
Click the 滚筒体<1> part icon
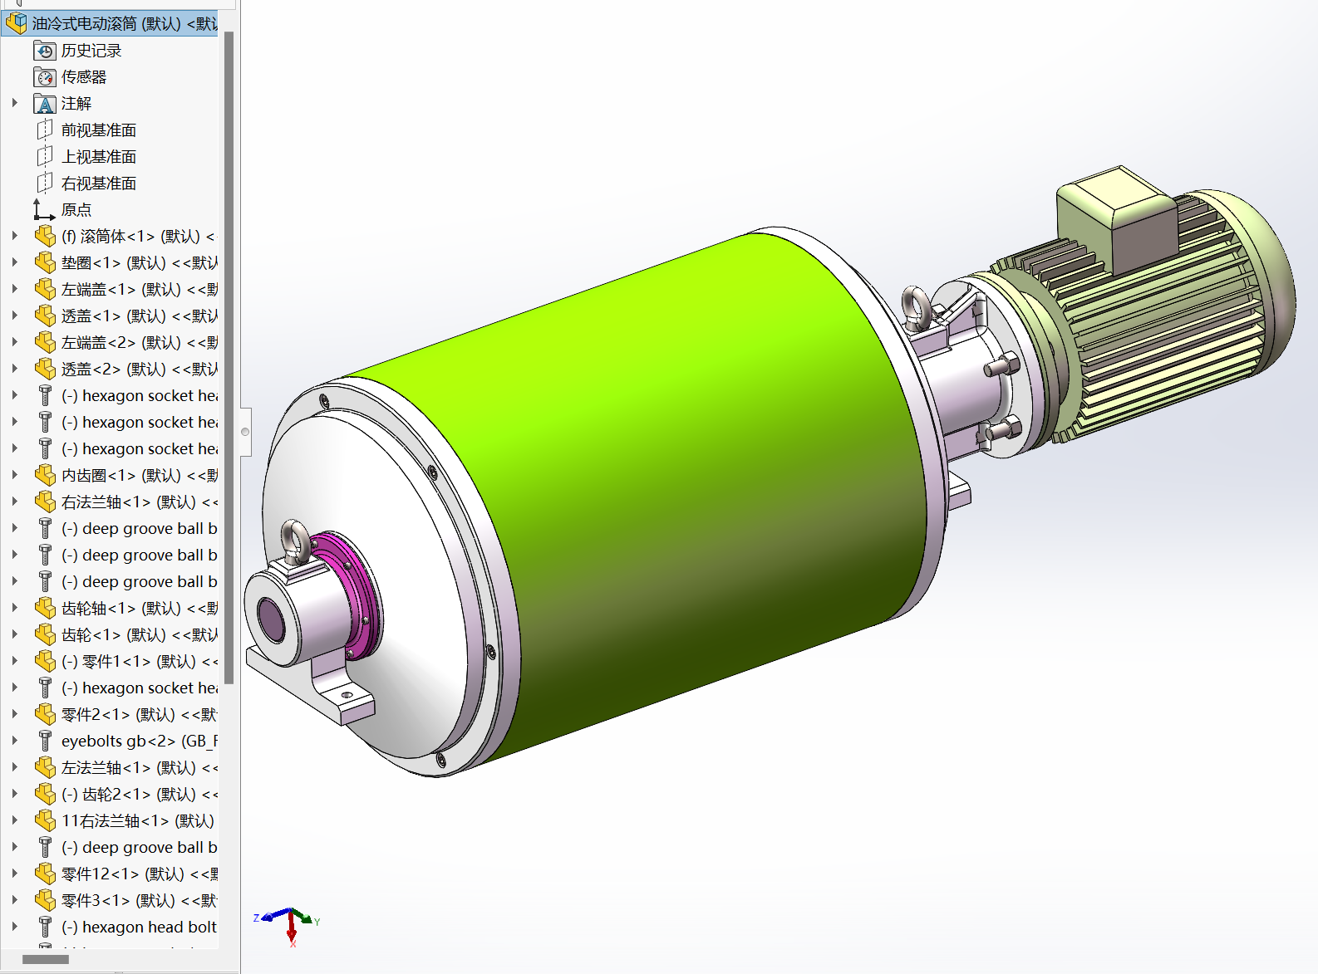45,237
